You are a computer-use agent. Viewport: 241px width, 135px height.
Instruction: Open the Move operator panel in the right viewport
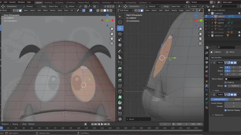pyautogui.click(x=138, y=119)
